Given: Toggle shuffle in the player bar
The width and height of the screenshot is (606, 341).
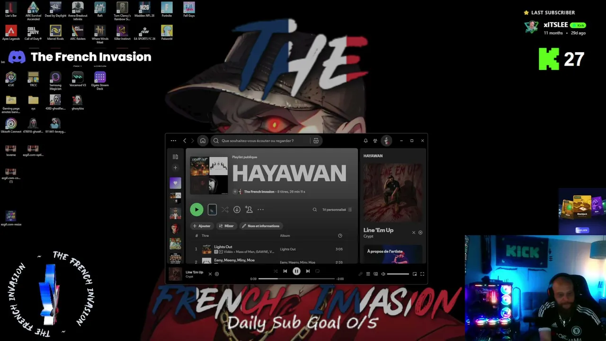Looking at the screenshot, I should click(276, 271).
